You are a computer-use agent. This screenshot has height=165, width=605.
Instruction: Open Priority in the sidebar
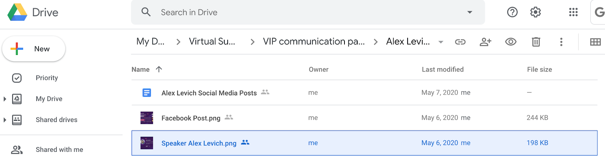(47, 78)
